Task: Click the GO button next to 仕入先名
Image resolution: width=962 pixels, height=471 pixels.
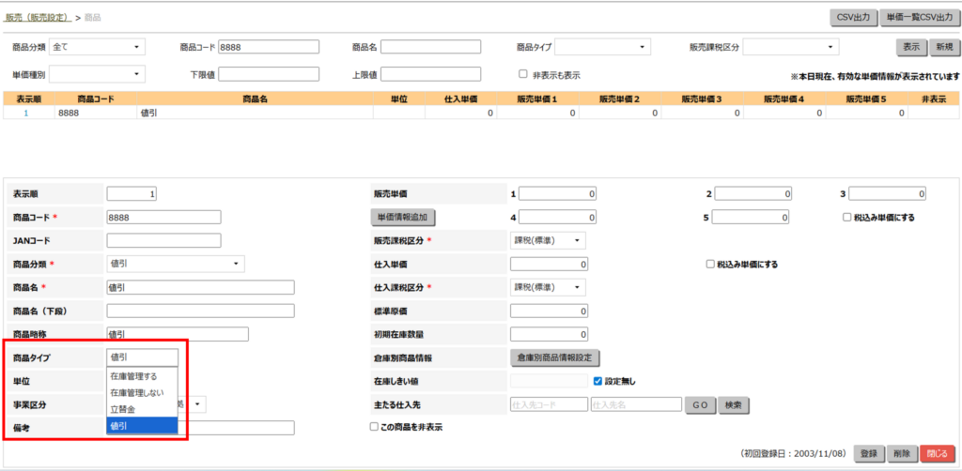Action: click(698, 404)
